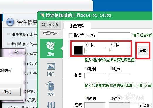This screenshot has width=153, height=108.
Task: Click the 教师名称 text row
Action: click(x=24, y=44)
